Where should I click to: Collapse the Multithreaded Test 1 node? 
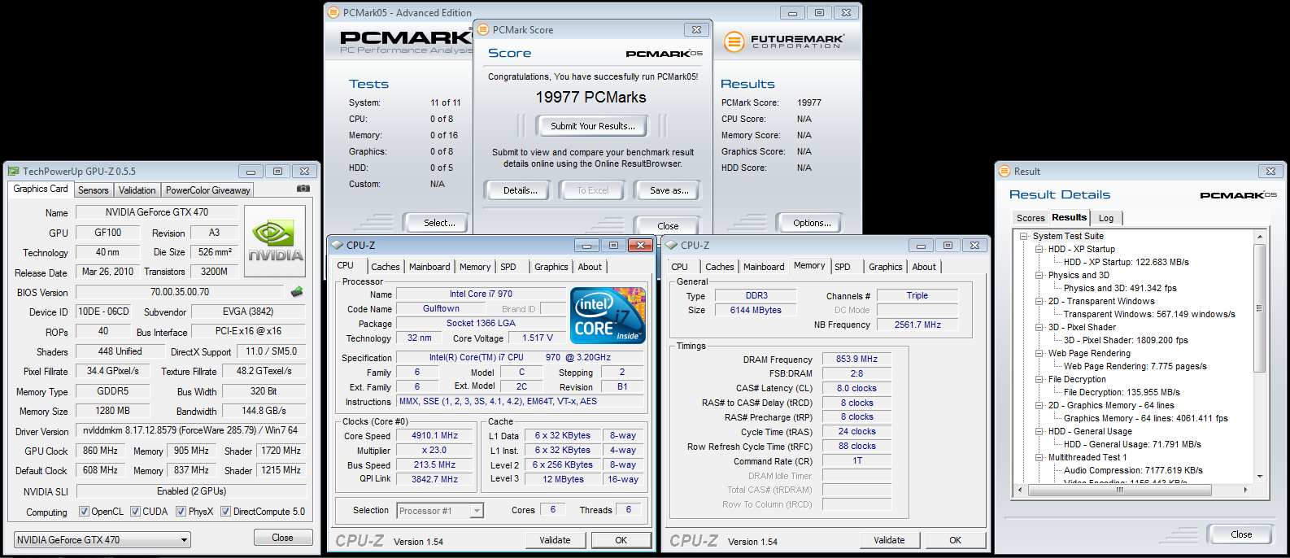pyautogui.click(x=1039, y=457)
